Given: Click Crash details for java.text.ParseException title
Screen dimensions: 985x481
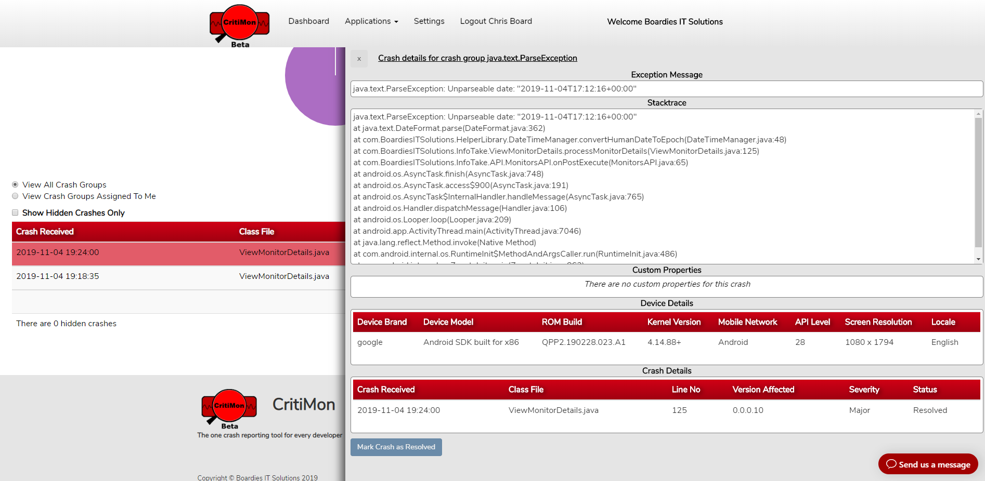Looking at the screenshot, I should point(477,58).
